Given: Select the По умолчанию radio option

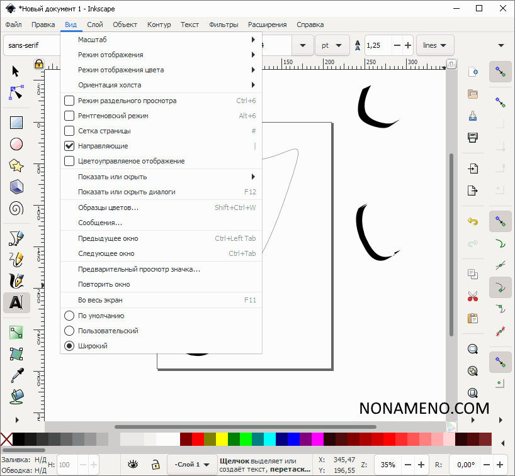Looking at the screenshot, I should point(70,316).
